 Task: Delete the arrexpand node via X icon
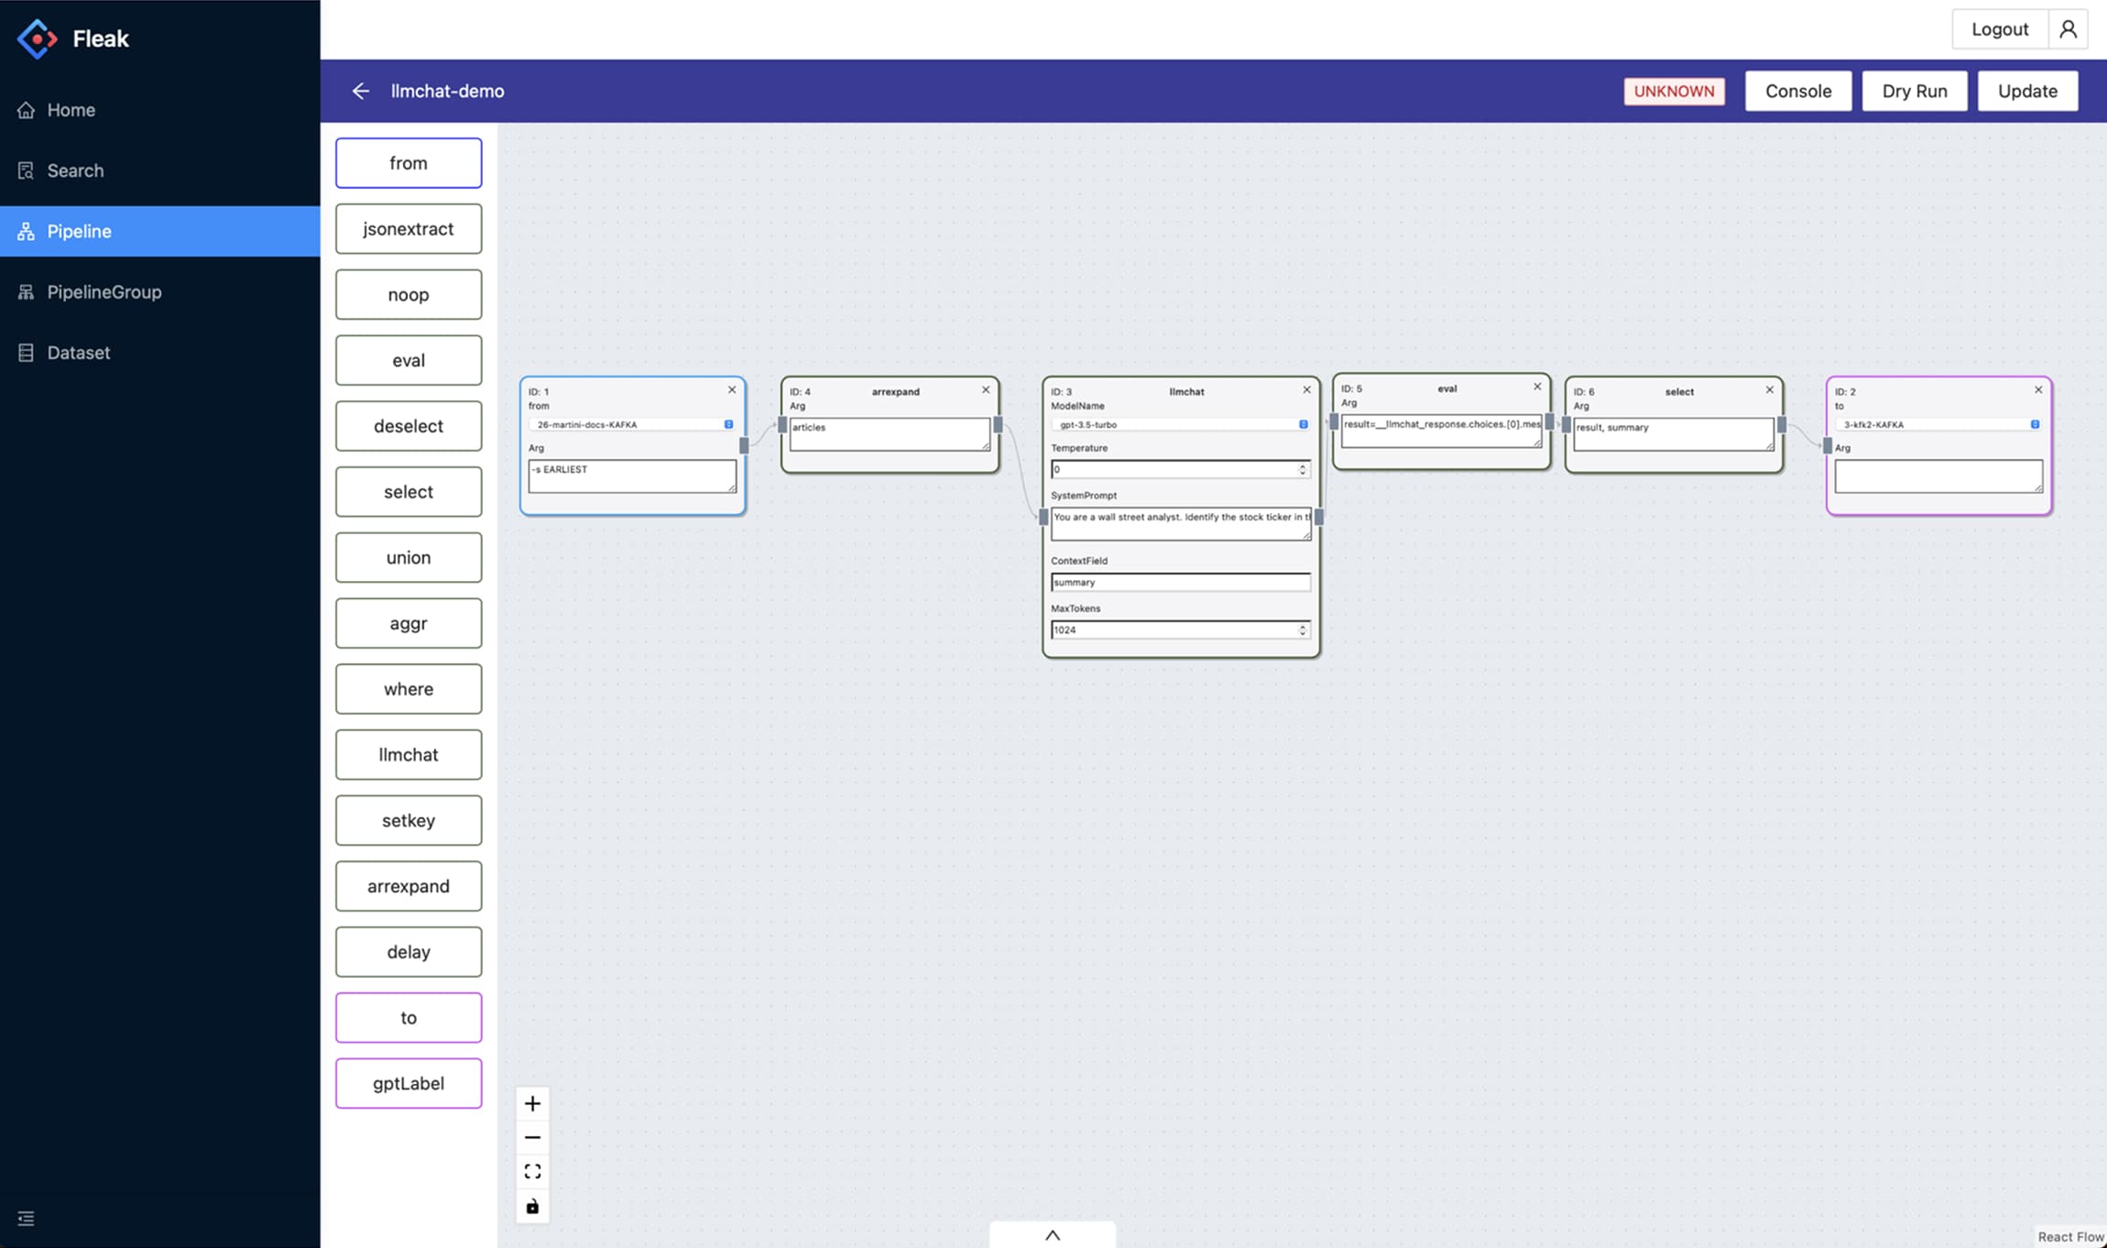pyautogui.click(x=986, y=389)
